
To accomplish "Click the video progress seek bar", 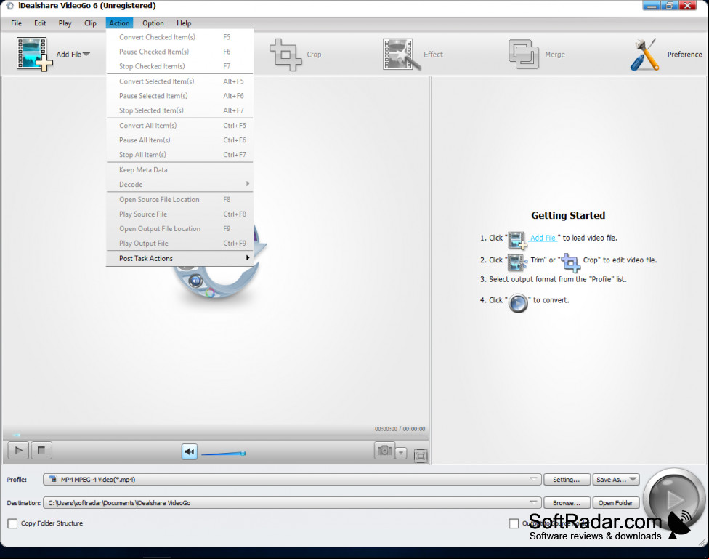I will point(215,435).
